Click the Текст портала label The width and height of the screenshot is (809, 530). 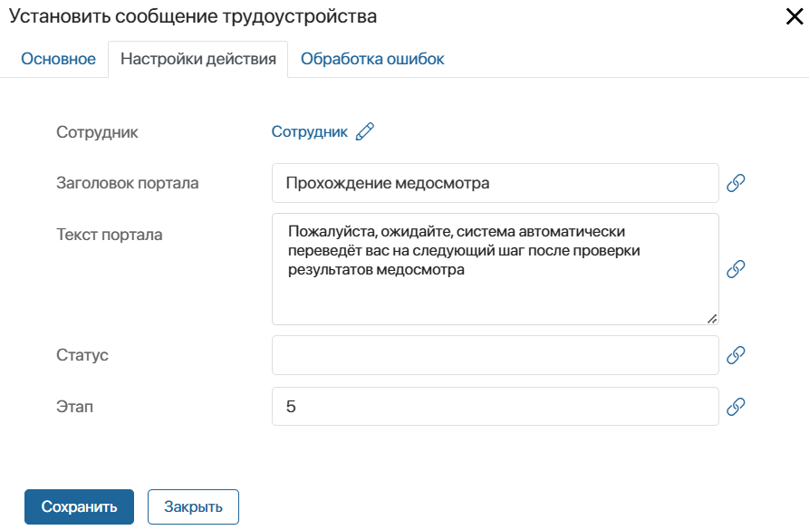(x=110, y=235)
